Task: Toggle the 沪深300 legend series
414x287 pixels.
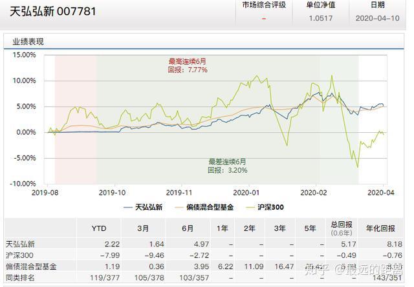Action: pos(265,207)
